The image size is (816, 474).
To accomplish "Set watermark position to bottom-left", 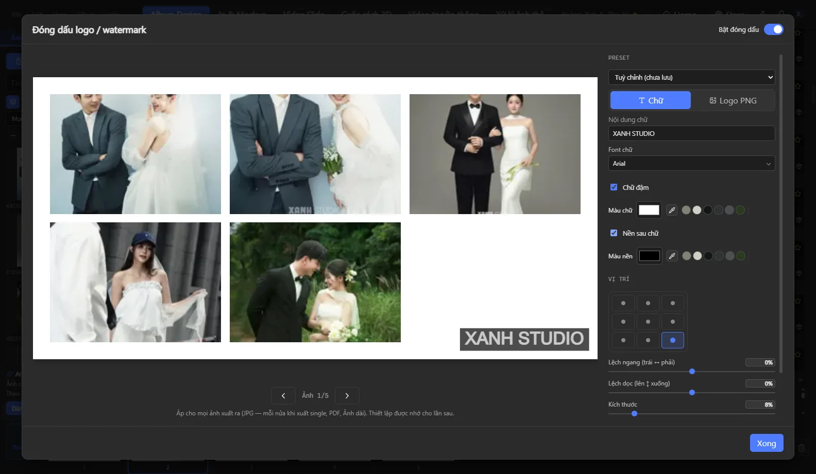I will (623, 340).
